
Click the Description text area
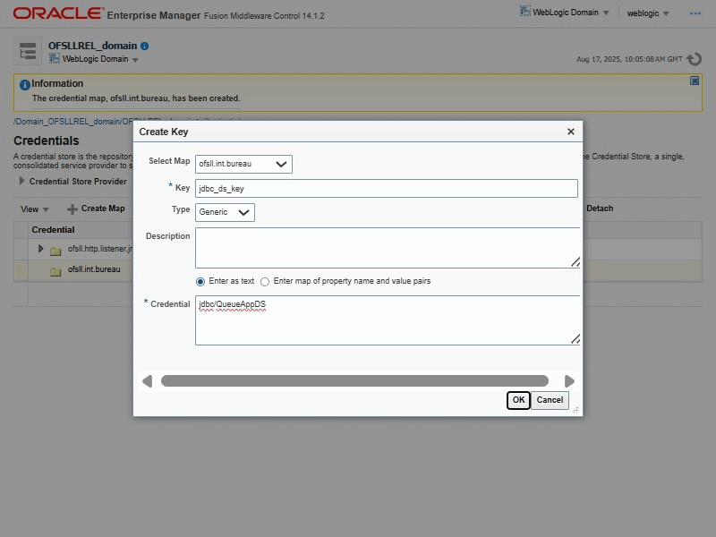388,248
